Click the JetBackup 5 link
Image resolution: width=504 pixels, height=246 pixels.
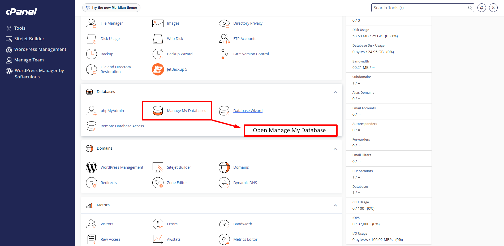pyautogui.click(x=177, y=69)
